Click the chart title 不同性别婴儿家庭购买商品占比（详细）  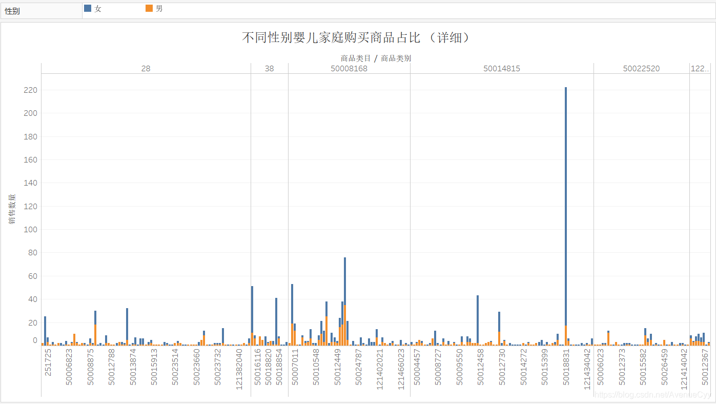click(x=357, y=37)
